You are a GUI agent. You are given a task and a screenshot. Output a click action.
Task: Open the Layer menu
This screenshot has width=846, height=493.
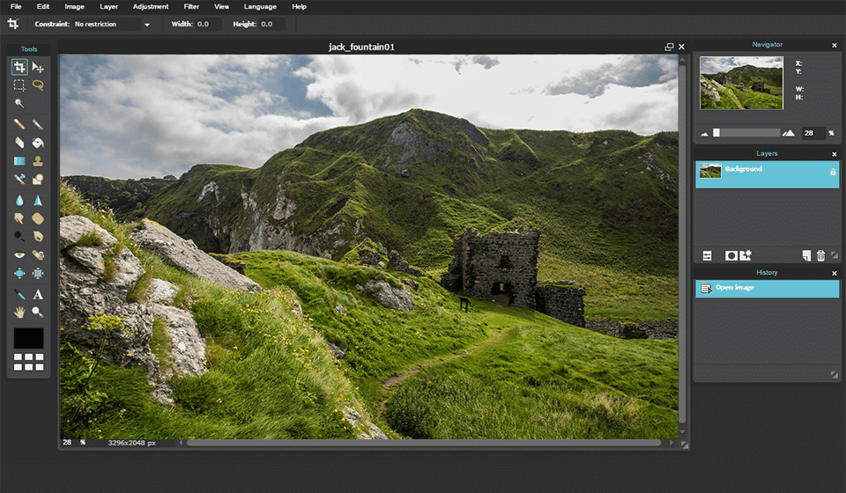109,6
